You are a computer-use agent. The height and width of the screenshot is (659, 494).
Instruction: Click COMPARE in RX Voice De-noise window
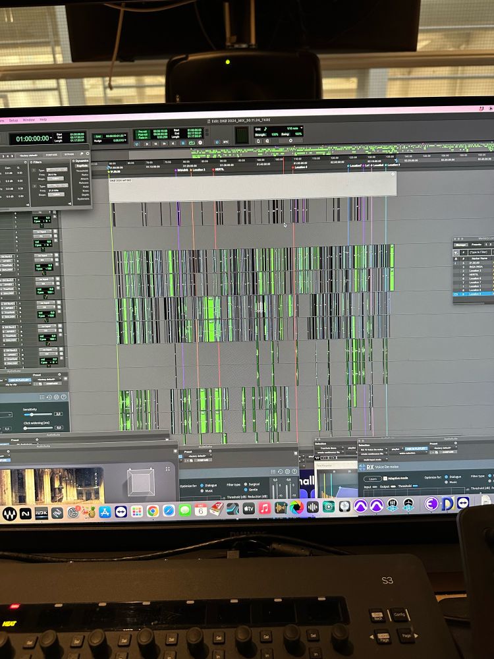coord(448,452)
